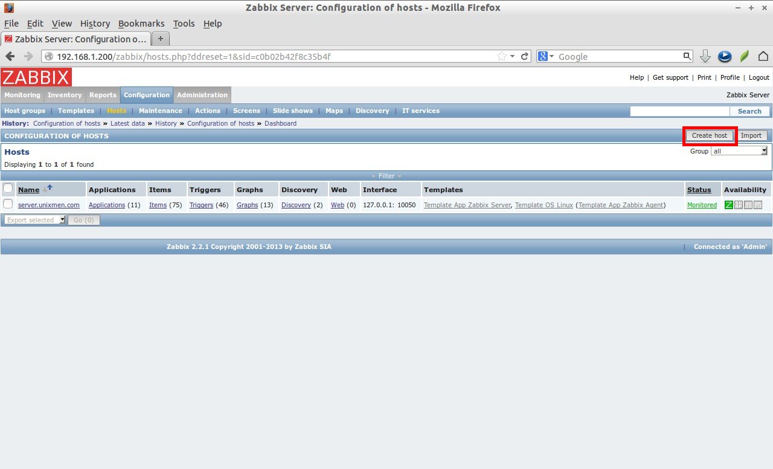Switch to the Administration tab
773x469 pixels.
[202, 95]
